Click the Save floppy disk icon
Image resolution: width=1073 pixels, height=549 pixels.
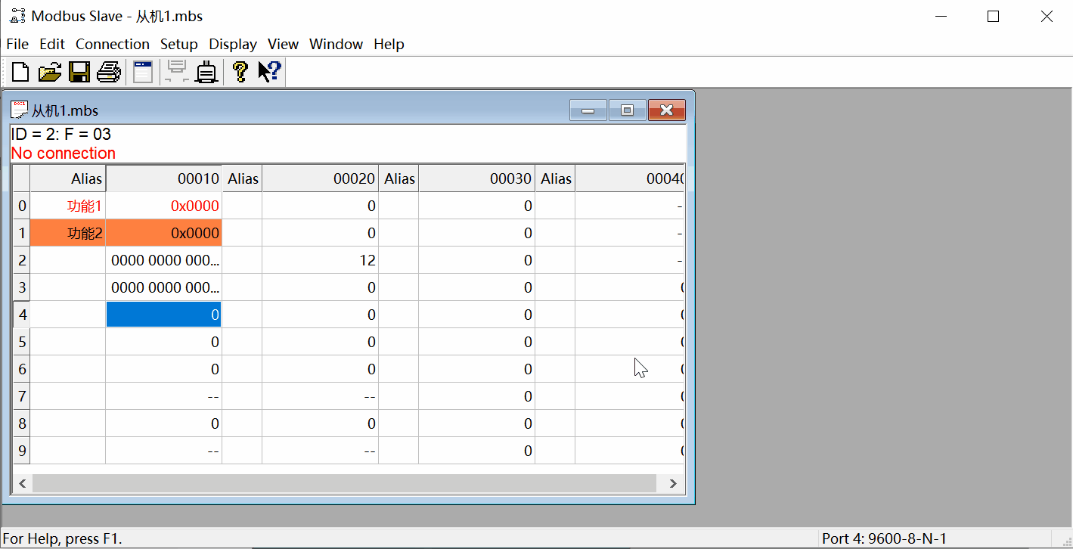coord(79,72)
